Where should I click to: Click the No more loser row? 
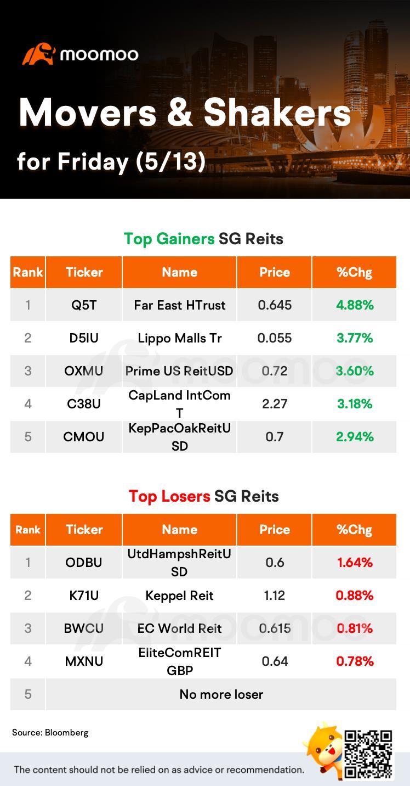click(203, 694)
